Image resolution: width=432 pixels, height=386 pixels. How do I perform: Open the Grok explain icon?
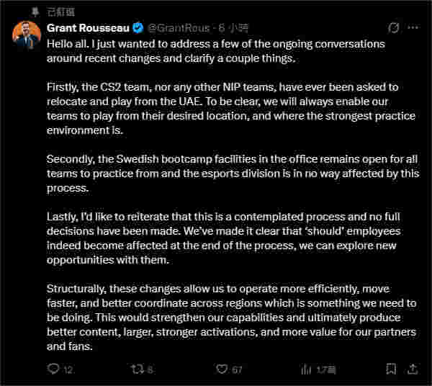(x=393, y=28)
